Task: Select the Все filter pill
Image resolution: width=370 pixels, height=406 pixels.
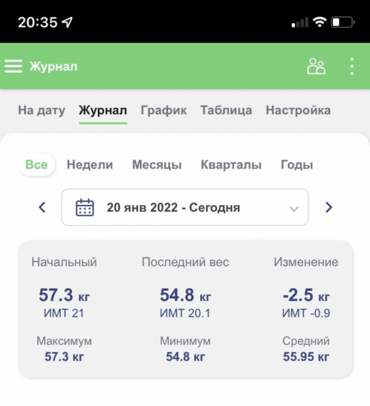Action: coord(36,165)
